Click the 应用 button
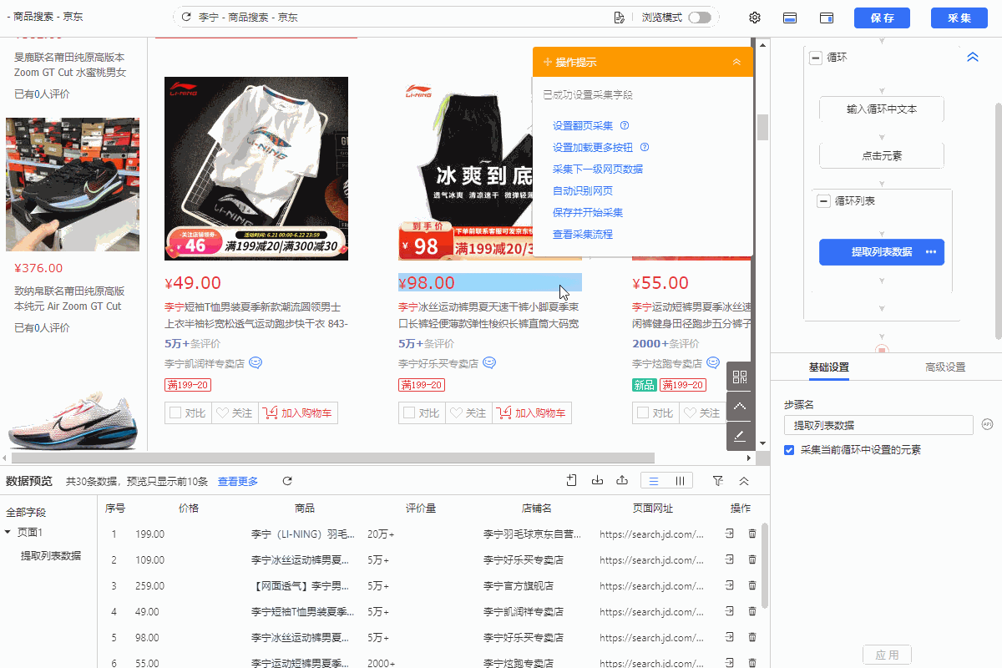Screen dimensions: 1002x668 point(887,655)
